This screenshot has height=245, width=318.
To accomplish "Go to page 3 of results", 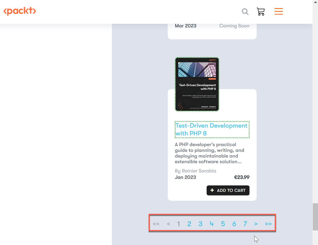I will tap(200, 224).
